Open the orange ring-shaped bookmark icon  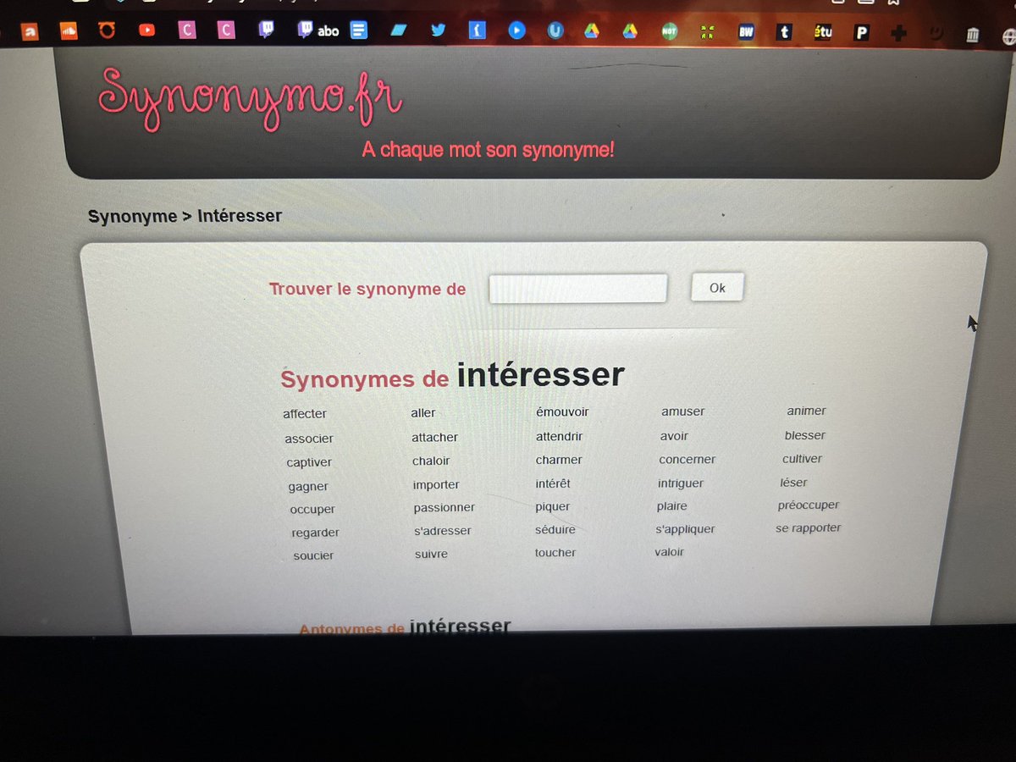(108, 31)
